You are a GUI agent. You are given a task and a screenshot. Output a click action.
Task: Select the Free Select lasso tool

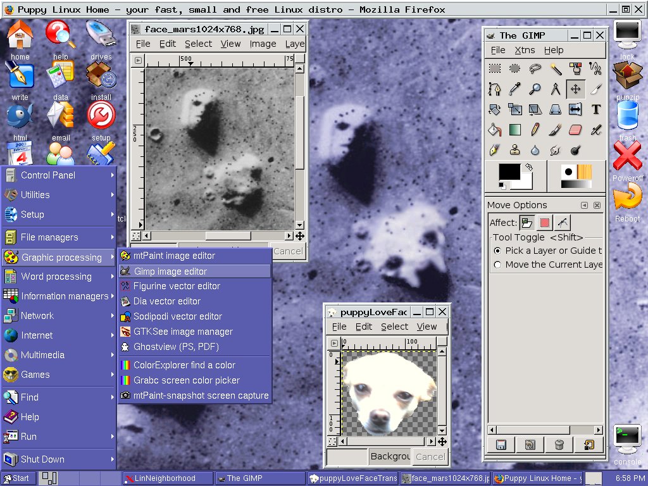coord(535,68)
